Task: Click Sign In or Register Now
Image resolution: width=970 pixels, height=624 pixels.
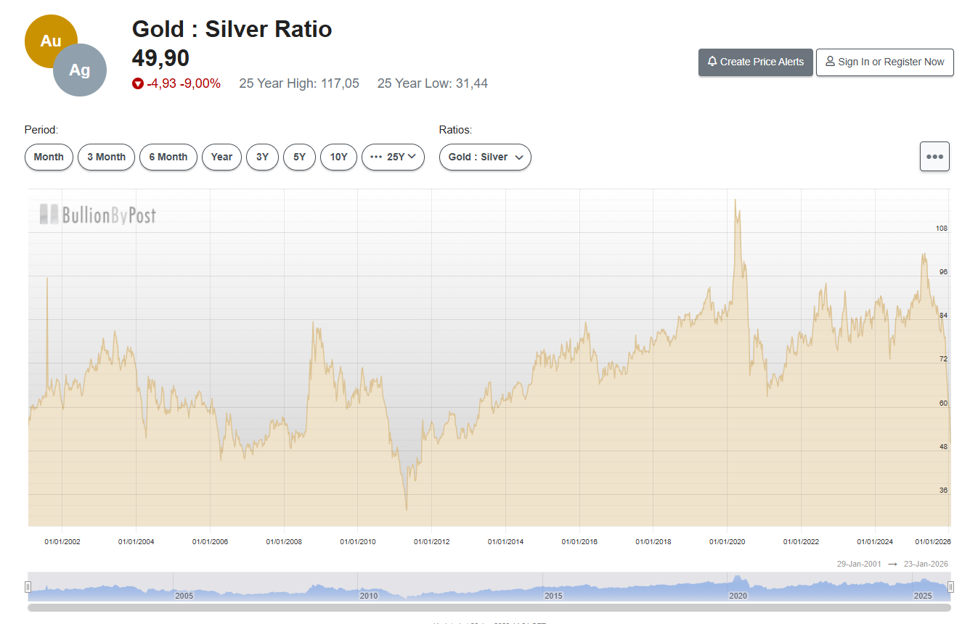Action: tap(884, 62)
